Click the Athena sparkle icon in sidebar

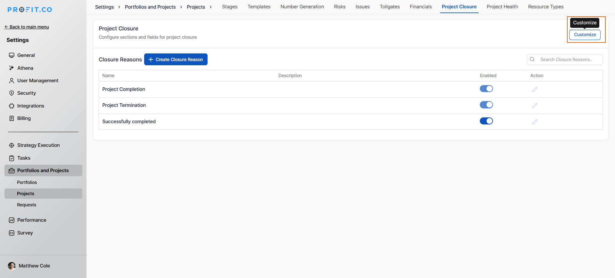click(x=12, y=68)
